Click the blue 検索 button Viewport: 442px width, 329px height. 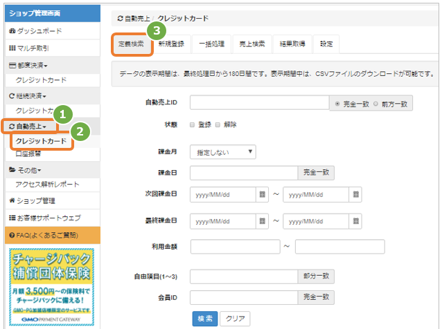pyautogui.click(x=205, y=319)
